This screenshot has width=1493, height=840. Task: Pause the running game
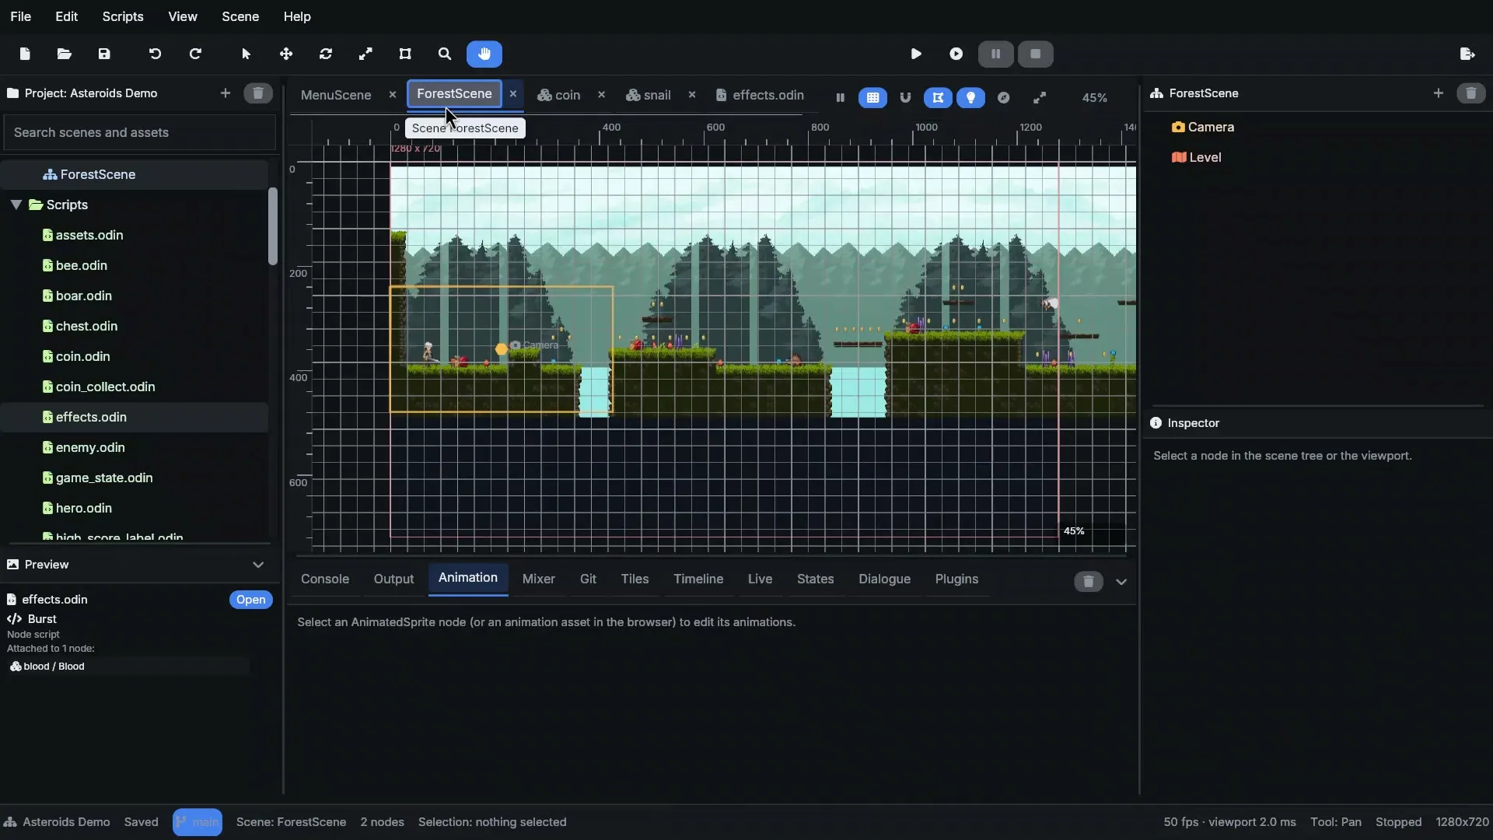(996, 54)
